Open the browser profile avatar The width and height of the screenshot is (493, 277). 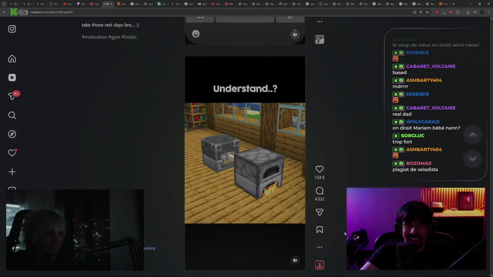click(x=481, y=12)
